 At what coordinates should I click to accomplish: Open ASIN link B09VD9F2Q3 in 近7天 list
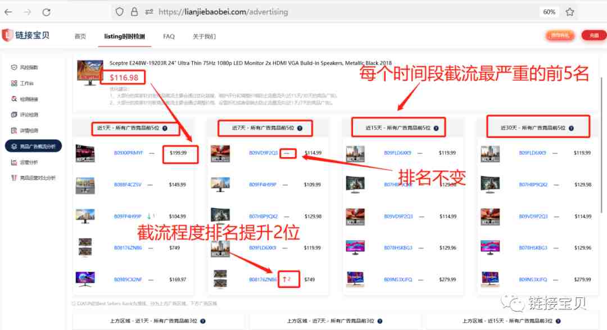pyautogui.click(x=263, y=153)
